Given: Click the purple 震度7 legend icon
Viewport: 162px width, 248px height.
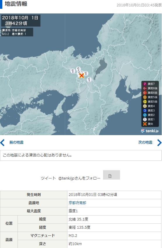Looking at the screenshot, I should click(144, 84).
